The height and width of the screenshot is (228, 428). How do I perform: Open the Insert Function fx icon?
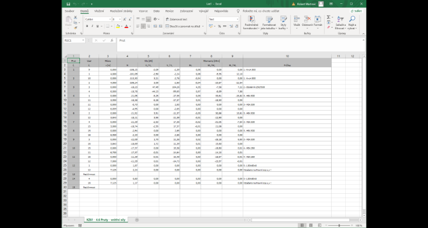point(112,40)
